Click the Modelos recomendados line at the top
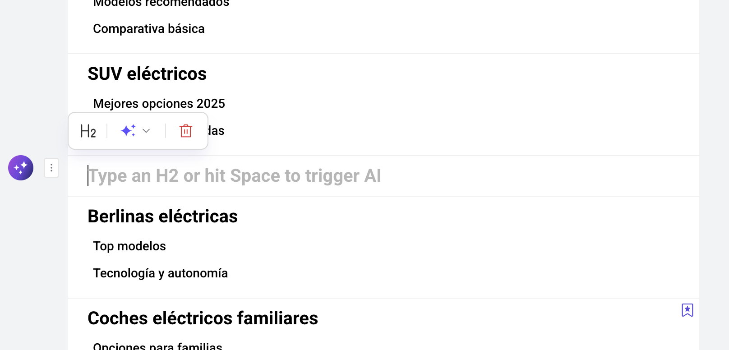729x350 pixels. pyautogui.click(x=161, y=4)
